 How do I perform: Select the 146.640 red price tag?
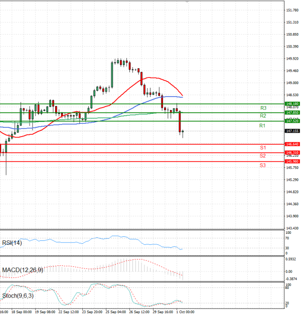coord(292,144)
